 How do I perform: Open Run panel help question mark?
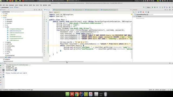coord(1,85)
